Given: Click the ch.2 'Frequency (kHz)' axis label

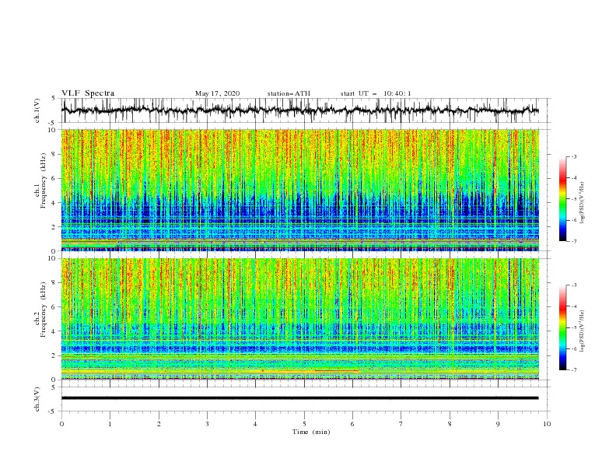Looking at the screenshot, I should 44,310.
